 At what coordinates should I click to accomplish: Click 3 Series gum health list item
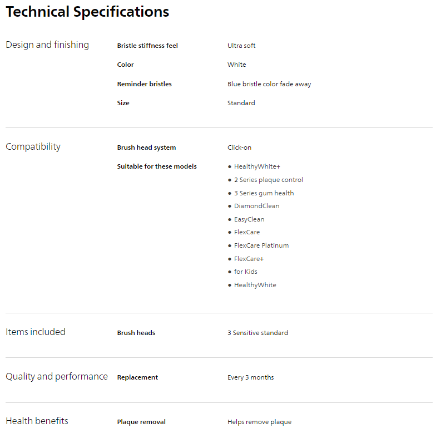tap(264, 193)
